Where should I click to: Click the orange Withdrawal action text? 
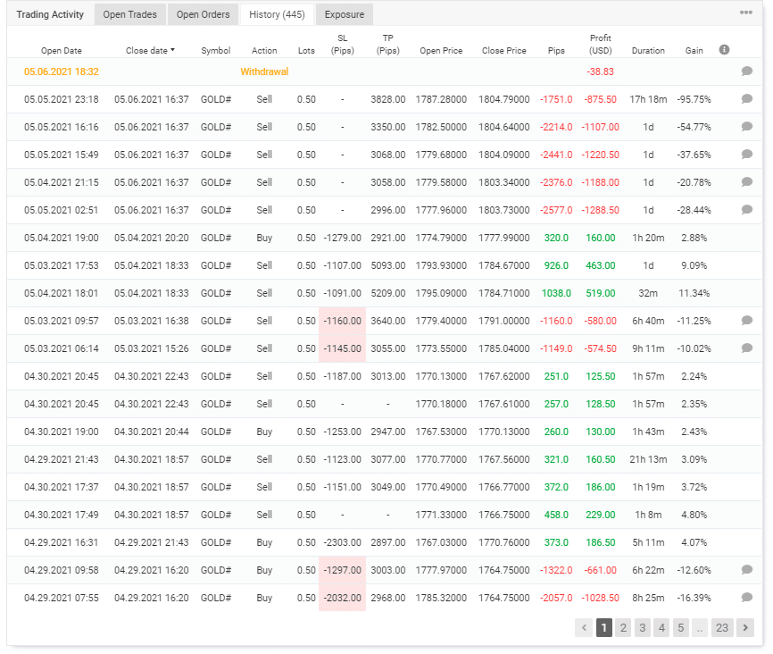click(x=264, y=71)
